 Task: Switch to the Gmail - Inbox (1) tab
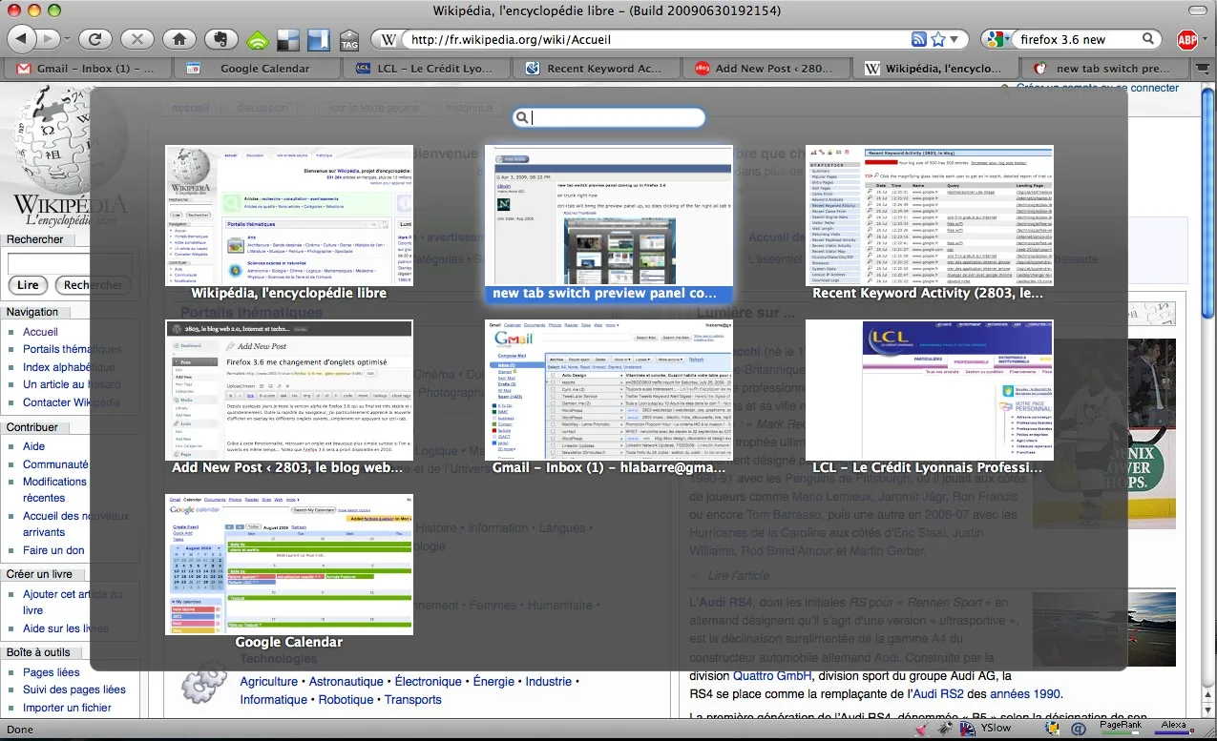point(87,69)
